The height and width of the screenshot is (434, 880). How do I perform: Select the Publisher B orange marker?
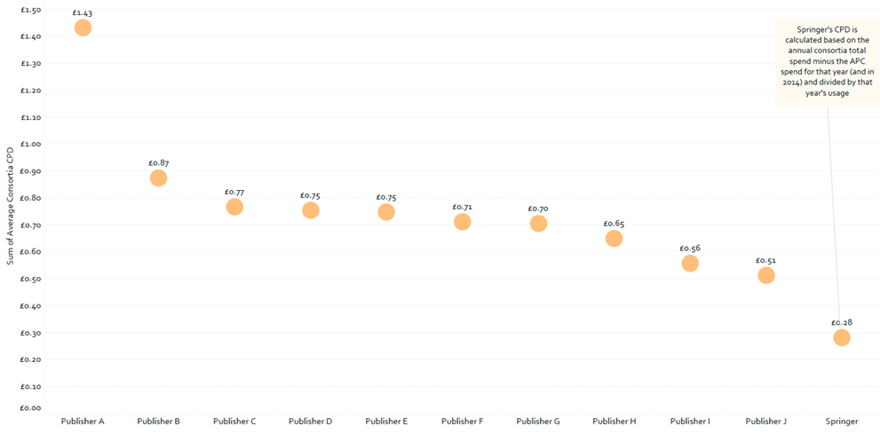click(158, 178)
